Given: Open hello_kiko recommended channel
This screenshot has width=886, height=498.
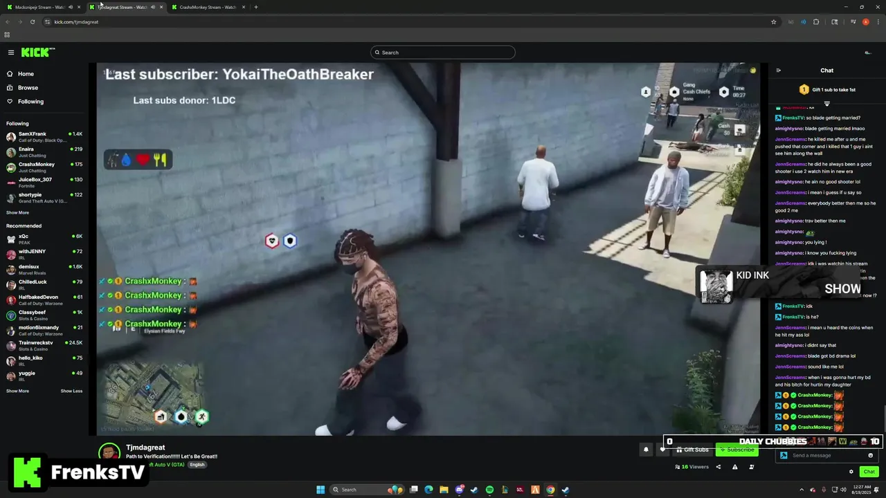Looking at the screenshot, I should point(44,361).
